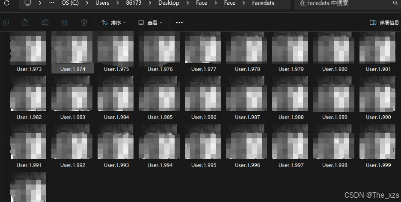401x202 pixels.
Task: Click the share icon in toolbar
Action: coord(65,23)
